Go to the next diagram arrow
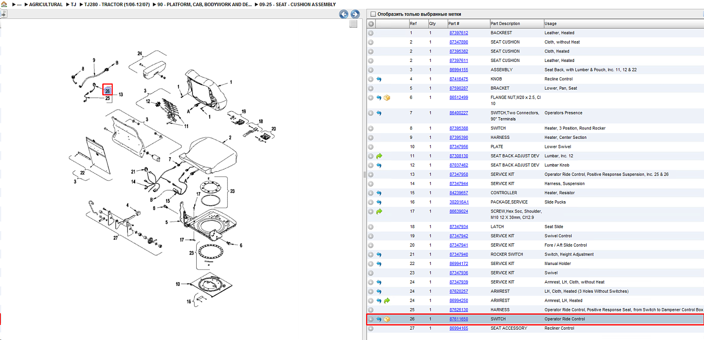This screenshot has height=340, width=704. (x=355, y=15)
